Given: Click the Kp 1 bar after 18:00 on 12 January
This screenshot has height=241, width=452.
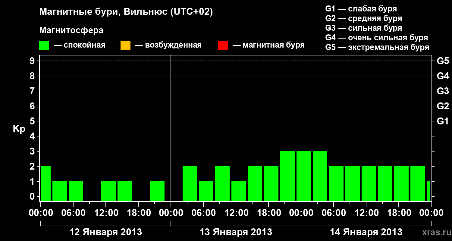Looking at the screenshot, I should (x=157, y=191).
